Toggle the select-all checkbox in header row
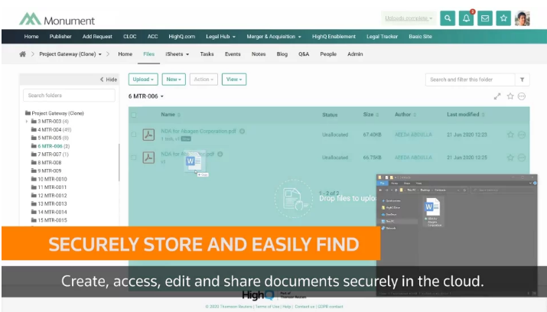The width and height of the screenshot is (547, 312). tap(134, 115)
